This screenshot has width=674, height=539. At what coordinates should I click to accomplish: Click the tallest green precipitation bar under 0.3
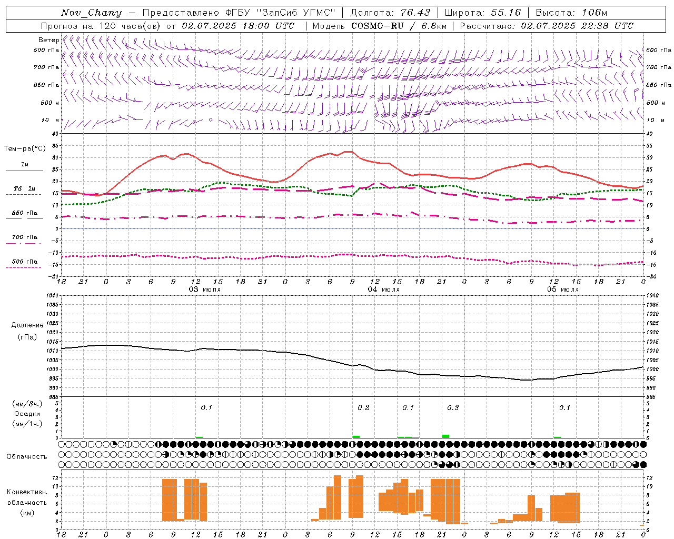445,436
